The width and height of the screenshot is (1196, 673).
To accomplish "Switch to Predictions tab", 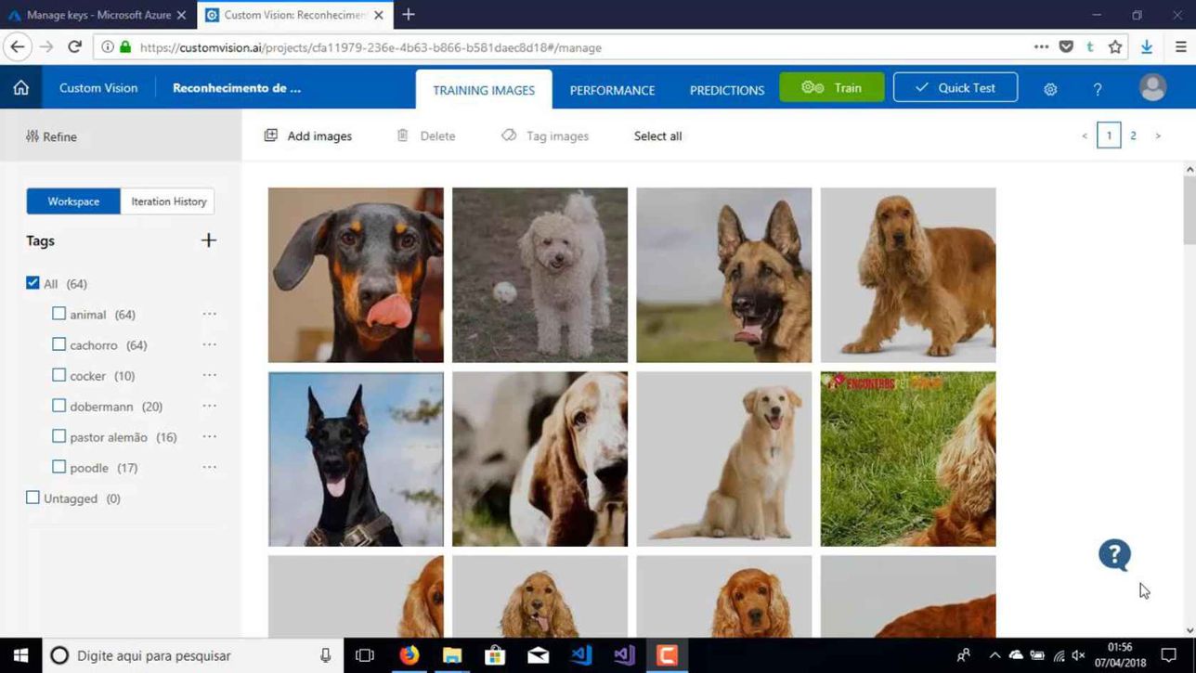I will pos(727,90).
